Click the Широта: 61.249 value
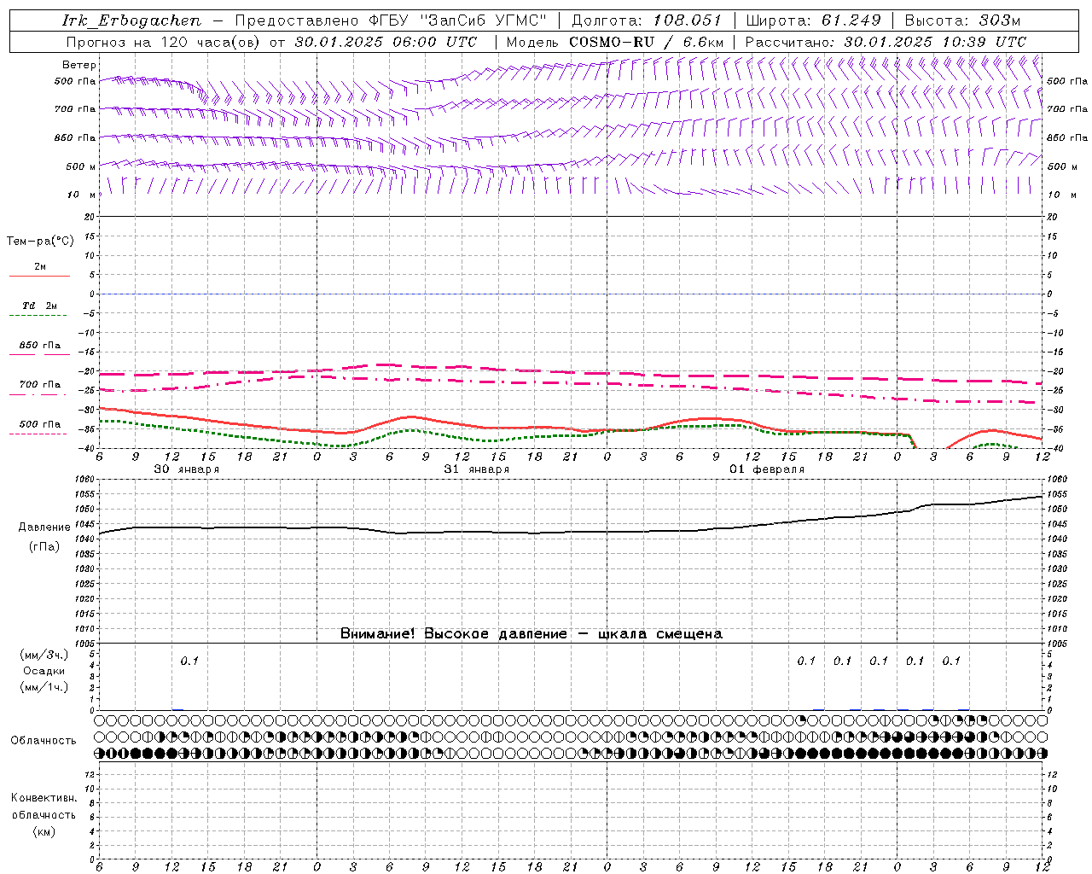 pyautogui.click(x=813, y=20)
